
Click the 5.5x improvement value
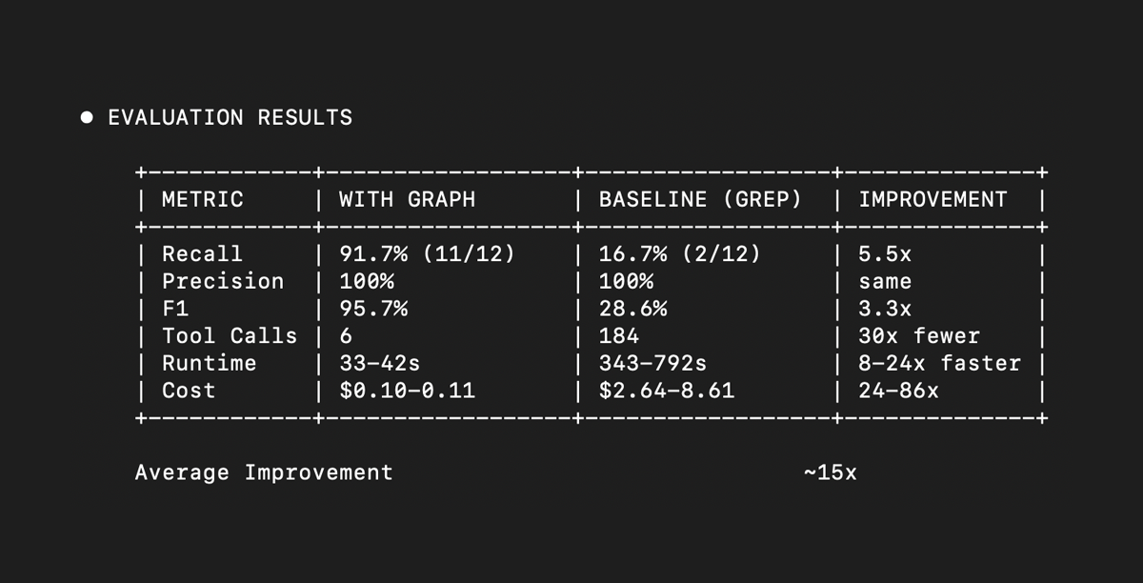pos(885,254)
